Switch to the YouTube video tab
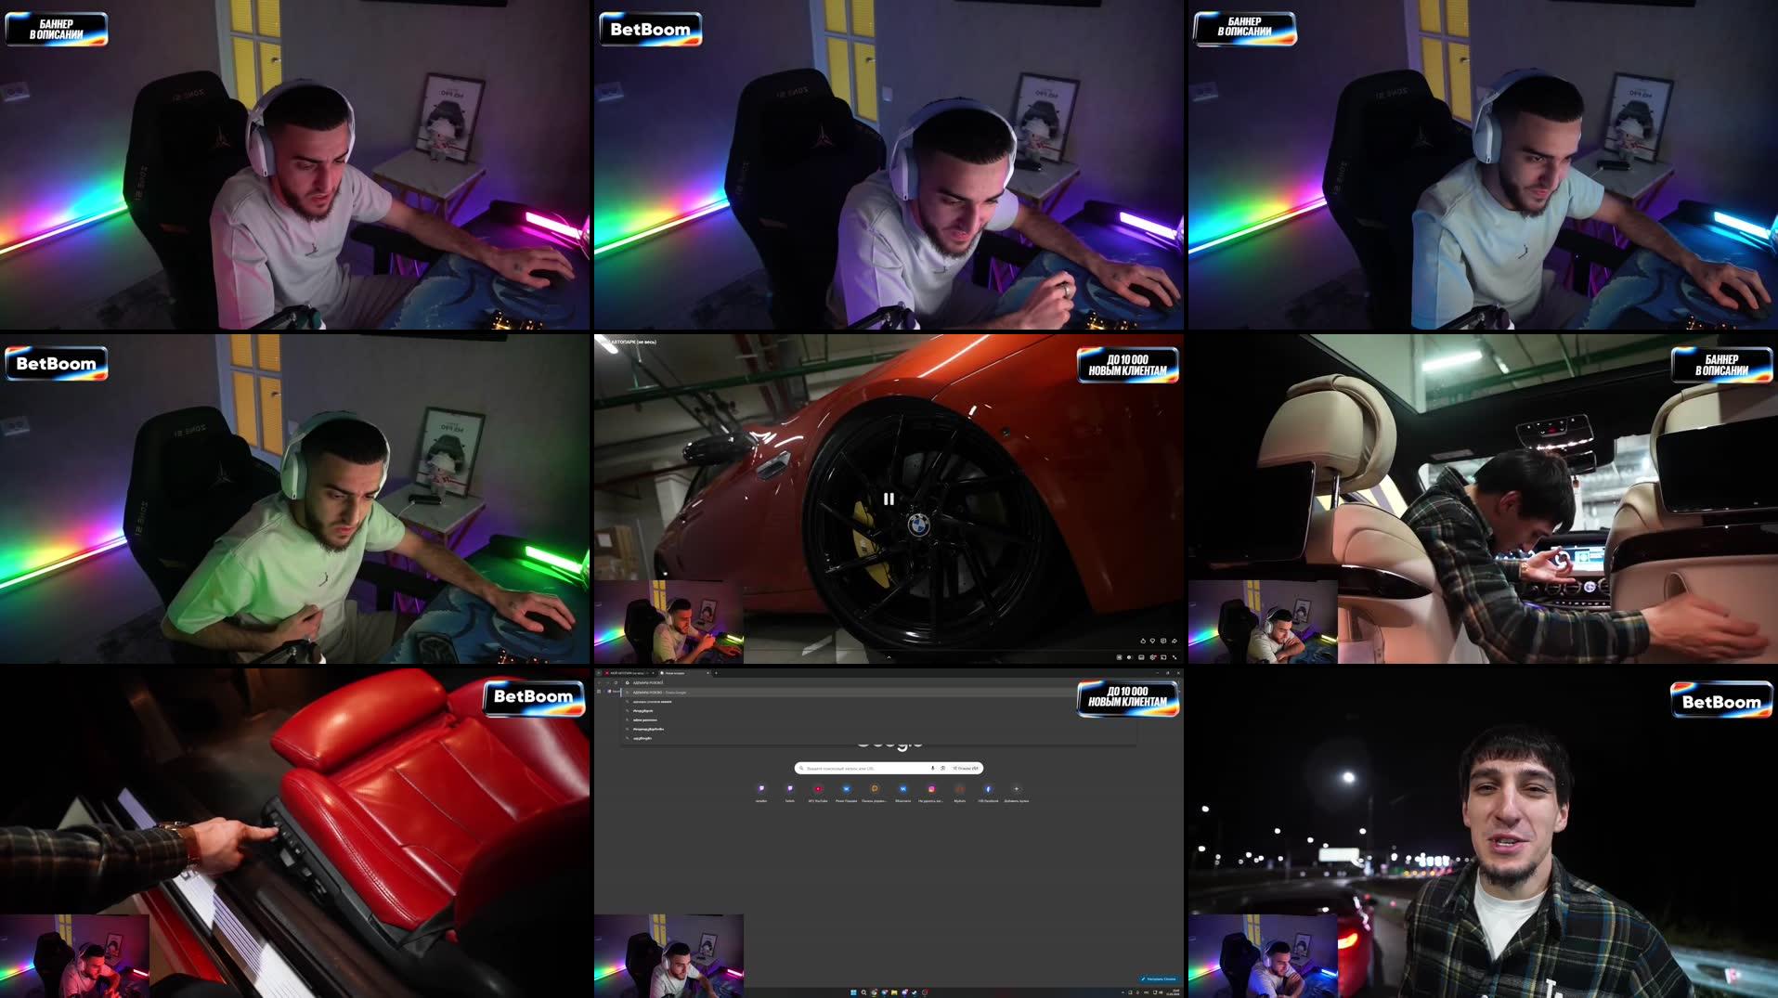This screenshot has width=1778, height=998. coord(631,671)
